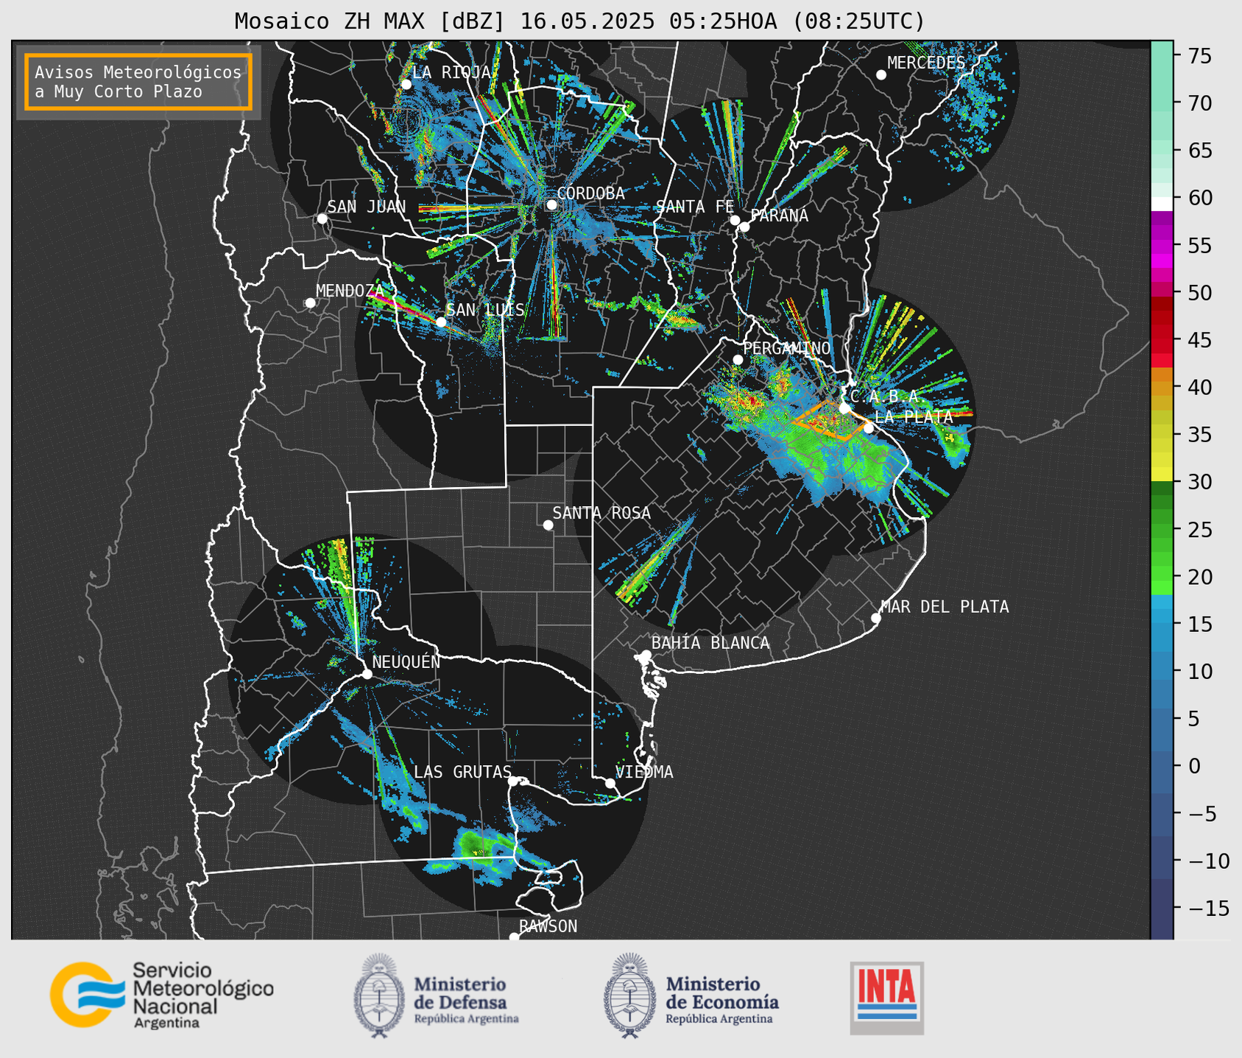The height and width of the screenshot is (1058, 1242).
Task: Click the PARANA city marker dot
Action: (744, 227)
